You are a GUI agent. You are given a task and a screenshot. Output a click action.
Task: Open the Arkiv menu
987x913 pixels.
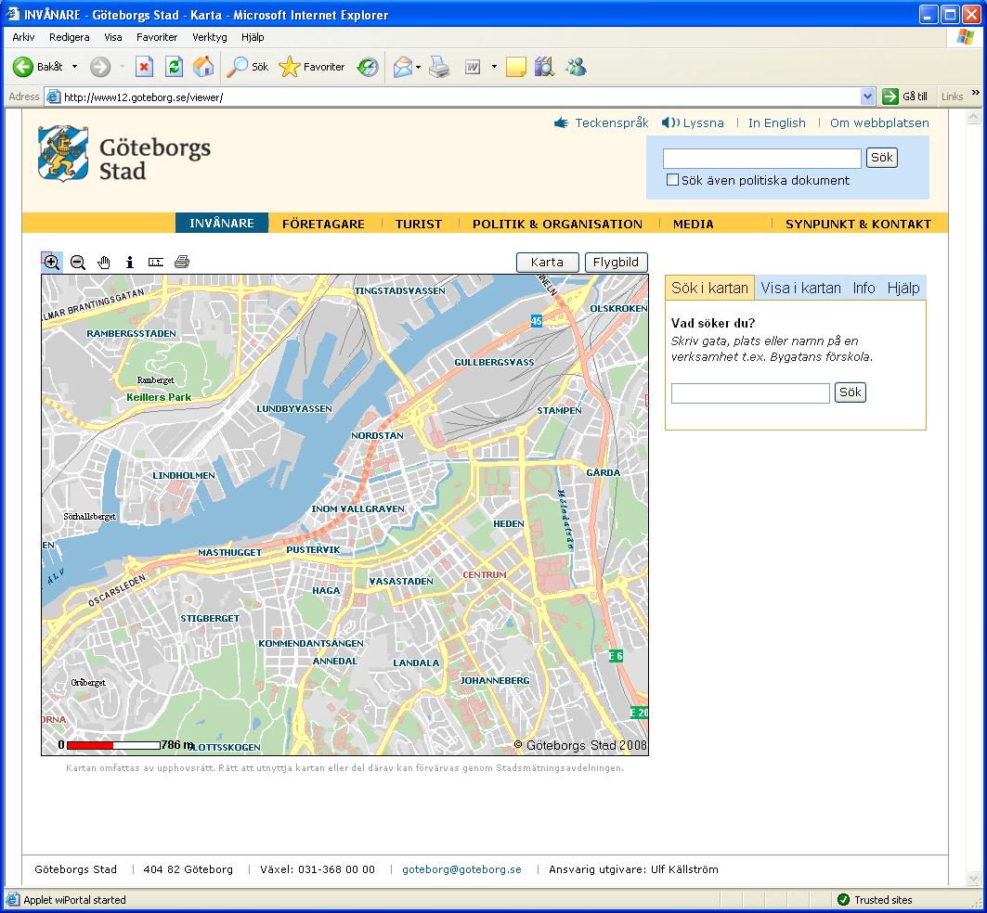pos(23,37)
